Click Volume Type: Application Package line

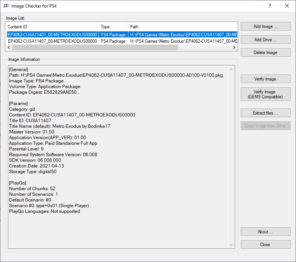point(45,87)
